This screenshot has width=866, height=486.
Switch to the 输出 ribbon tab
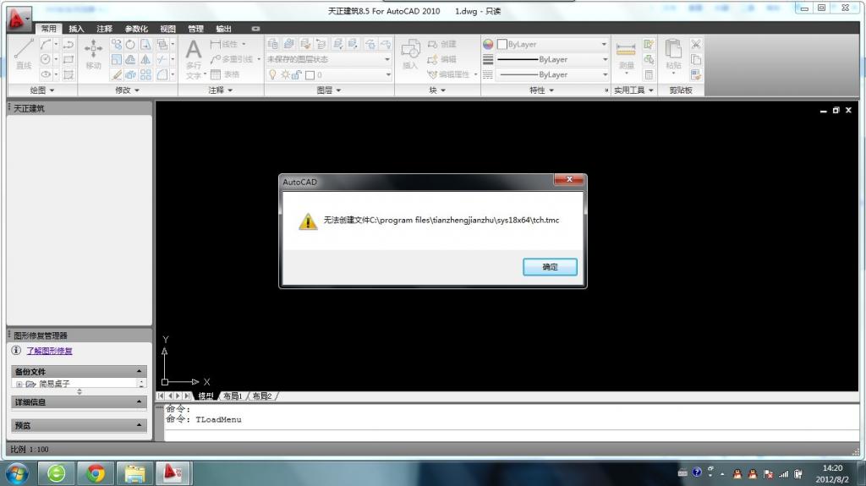point(223,29)
